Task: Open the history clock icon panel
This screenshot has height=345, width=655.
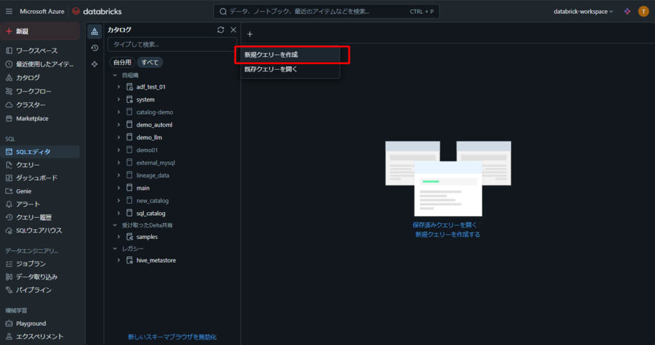Action: pyautogui.click(x=95, y=48)
